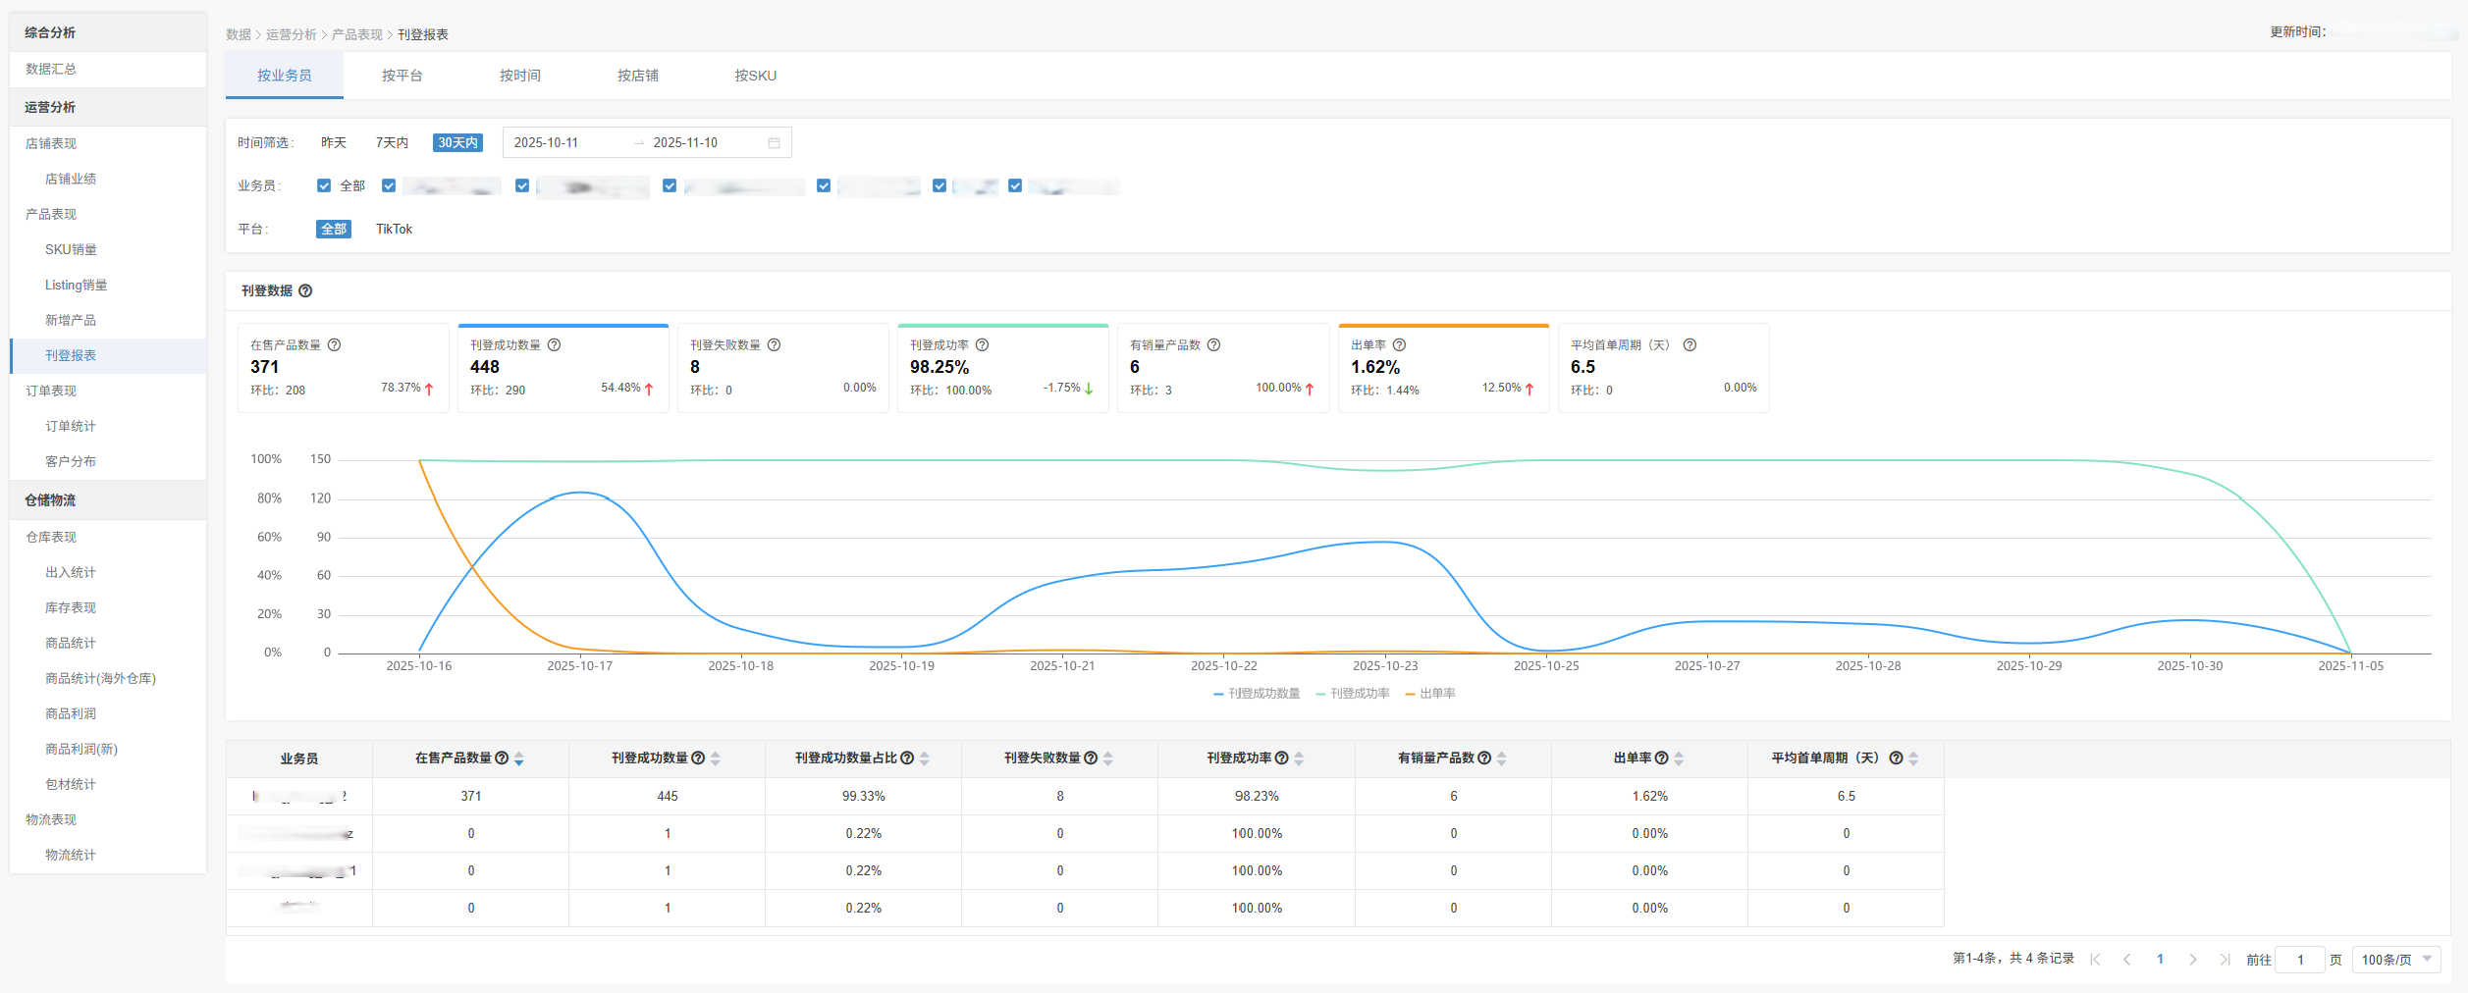The width and height of the screenshot is (2468, 993).
Task: Click help icon next to 刊登成功率 card
Action: 983,345
